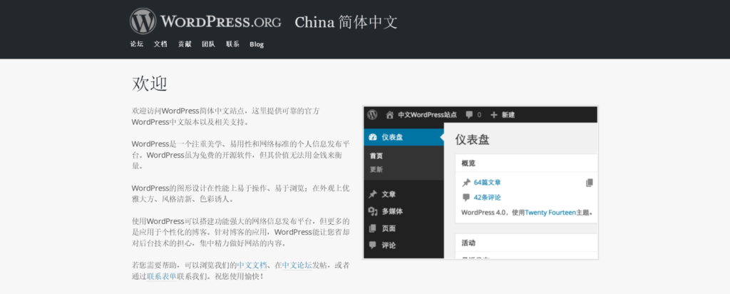
Task: Click the 概览 widget title
Action: 468,163
